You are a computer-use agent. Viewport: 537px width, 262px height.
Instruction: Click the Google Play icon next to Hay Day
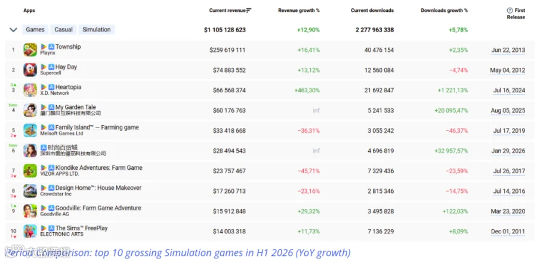[x=44, y=67]
